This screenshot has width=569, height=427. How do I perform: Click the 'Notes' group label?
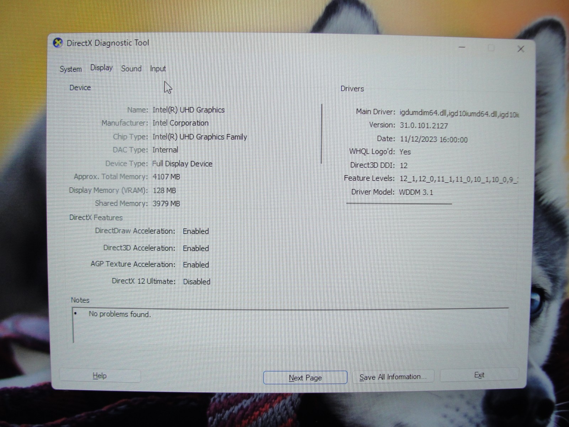click(x=80, y=300)
